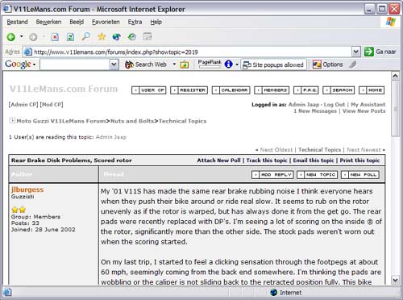Viewport: 403px width, 300px height.
Task: Open the Bewerken menu
Action: click(48, 22)
